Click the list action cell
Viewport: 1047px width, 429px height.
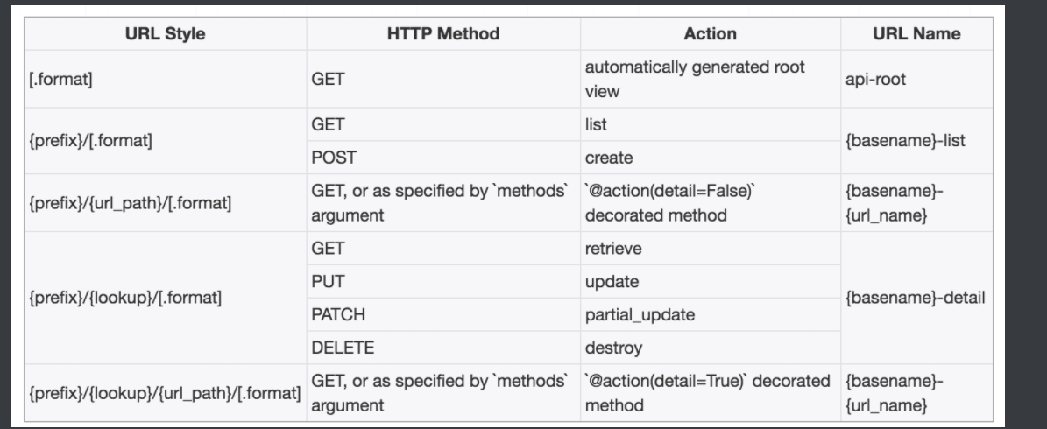point(596,124)
